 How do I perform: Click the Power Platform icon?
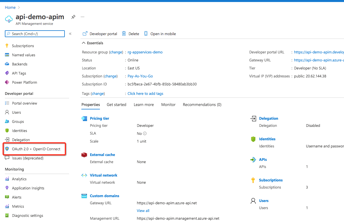click(x=7, y=82)
